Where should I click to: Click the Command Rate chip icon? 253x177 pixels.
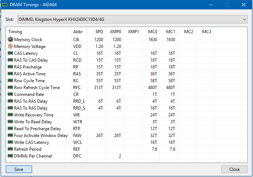pyautogui.click(x=10, y=94)
